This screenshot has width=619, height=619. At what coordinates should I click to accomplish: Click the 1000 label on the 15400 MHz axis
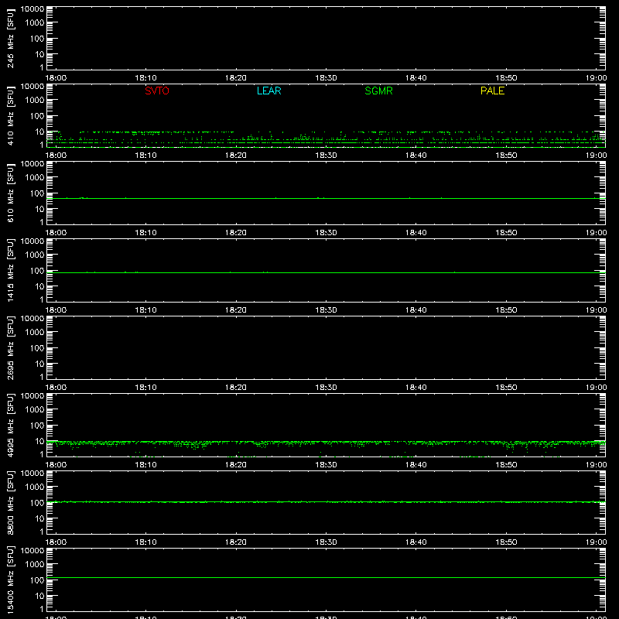35,565
